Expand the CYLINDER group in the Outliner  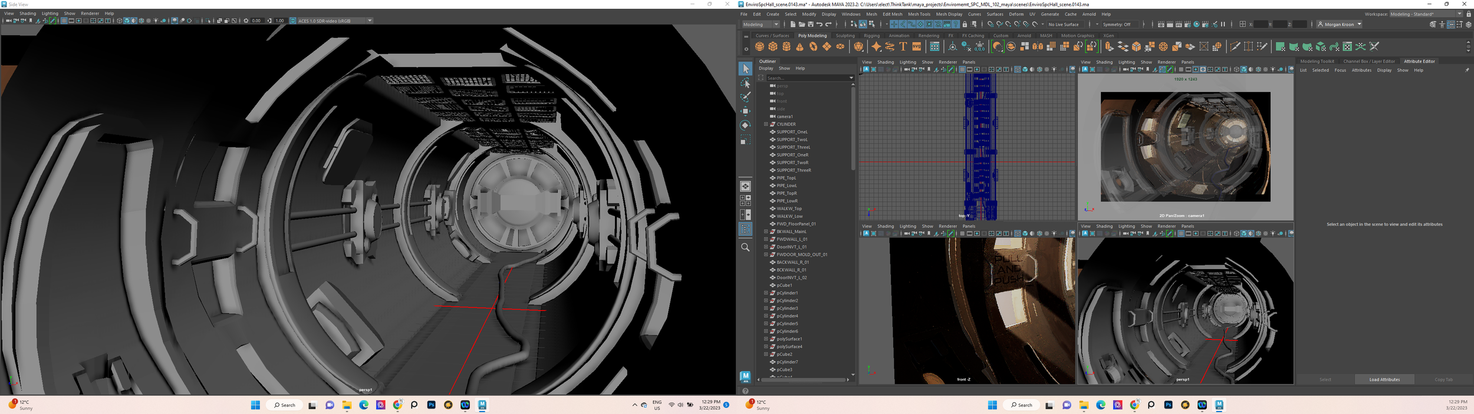[x=766, y=124]
